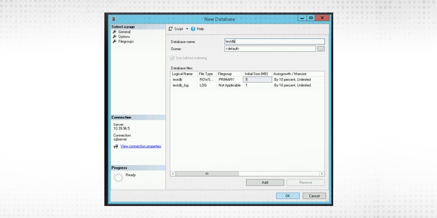The height and width of the screenshot is (218, 437).
Task: Close the New Database window
Action: 322,18
